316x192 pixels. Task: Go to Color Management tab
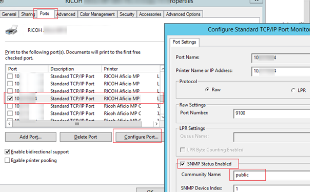point(97,14)
